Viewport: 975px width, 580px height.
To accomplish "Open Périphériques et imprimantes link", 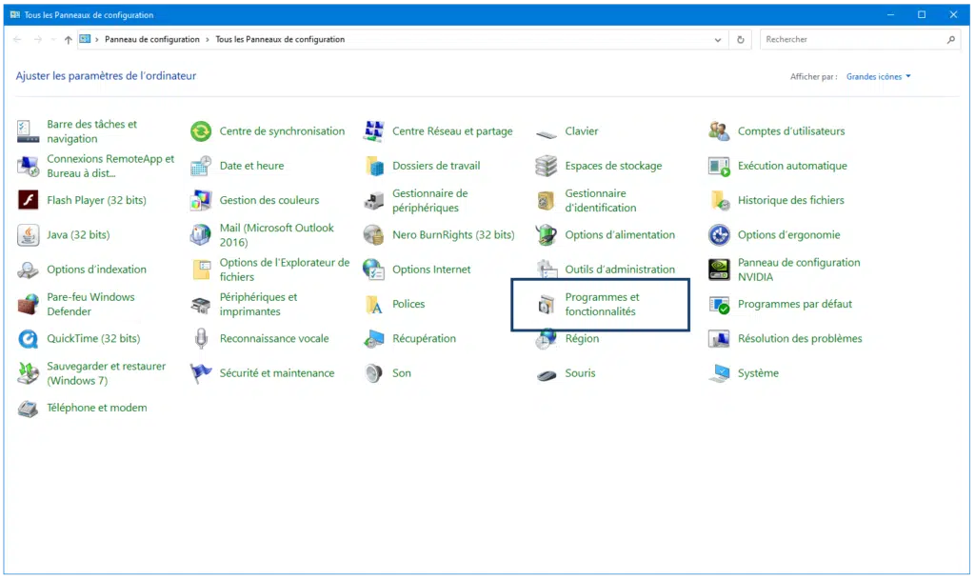I will [x=258, y=304].
